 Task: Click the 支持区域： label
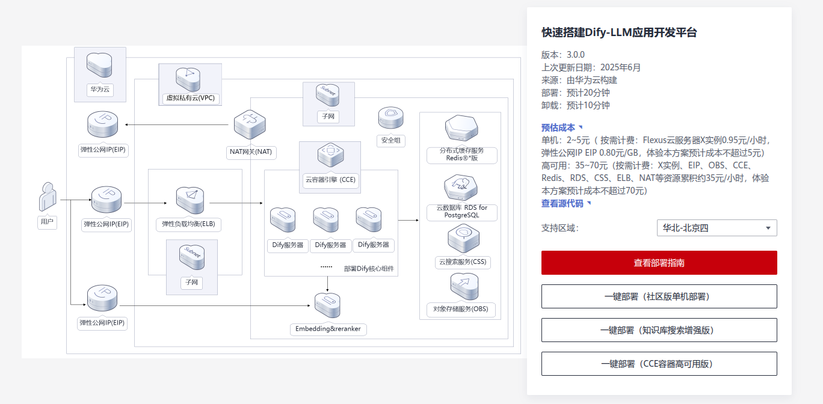coord(559,228)
